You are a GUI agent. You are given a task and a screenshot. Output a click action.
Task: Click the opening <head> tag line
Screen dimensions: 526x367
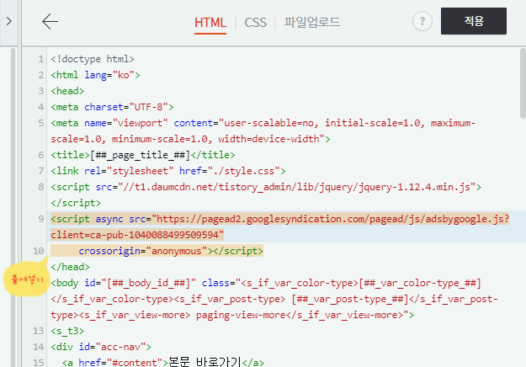pyautogui.click(x=67, y=91)
